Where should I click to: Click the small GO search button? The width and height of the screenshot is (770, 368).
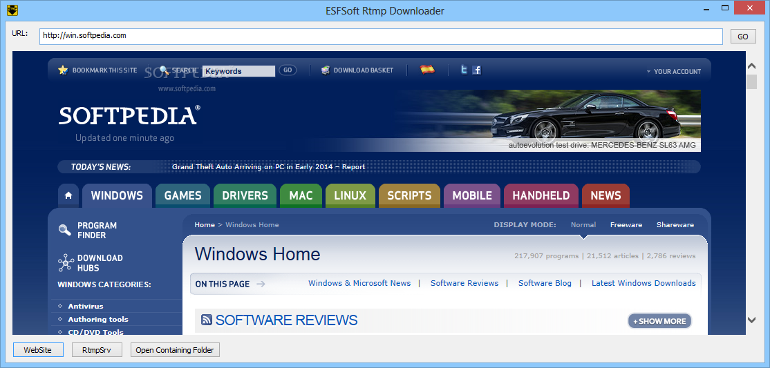(288, 70)
